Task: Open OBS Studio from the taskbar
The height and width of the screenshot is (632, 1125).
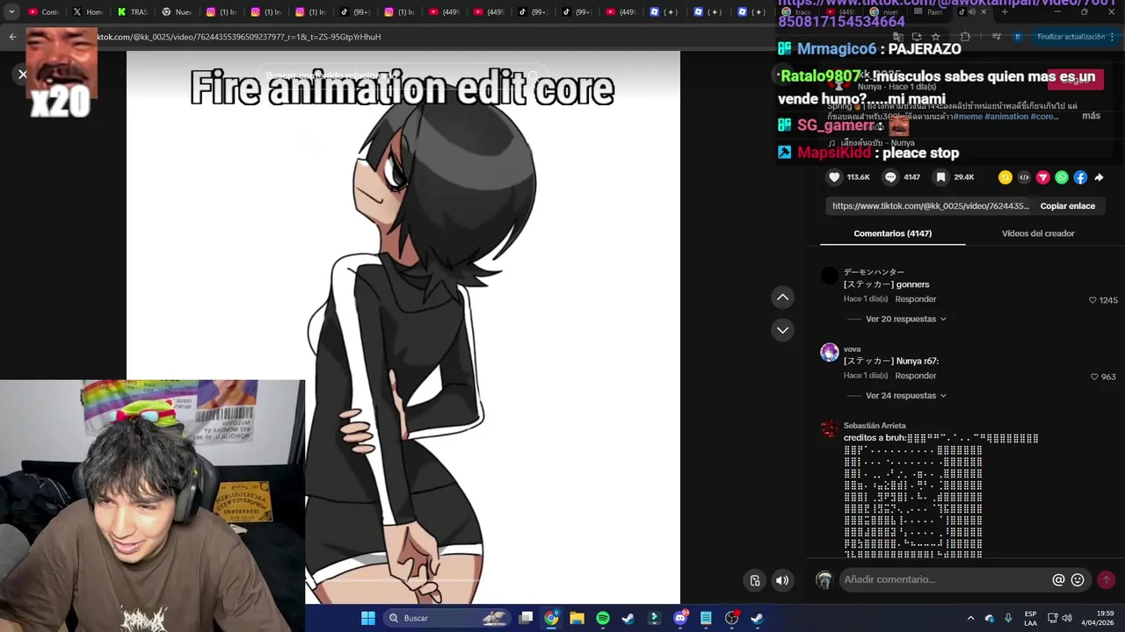Action: [731, 618]
